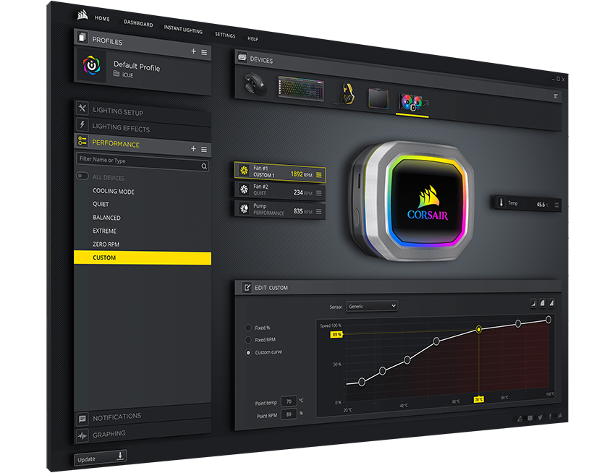Add a new performance mode
Screen dimensions: 615x473
193,148
